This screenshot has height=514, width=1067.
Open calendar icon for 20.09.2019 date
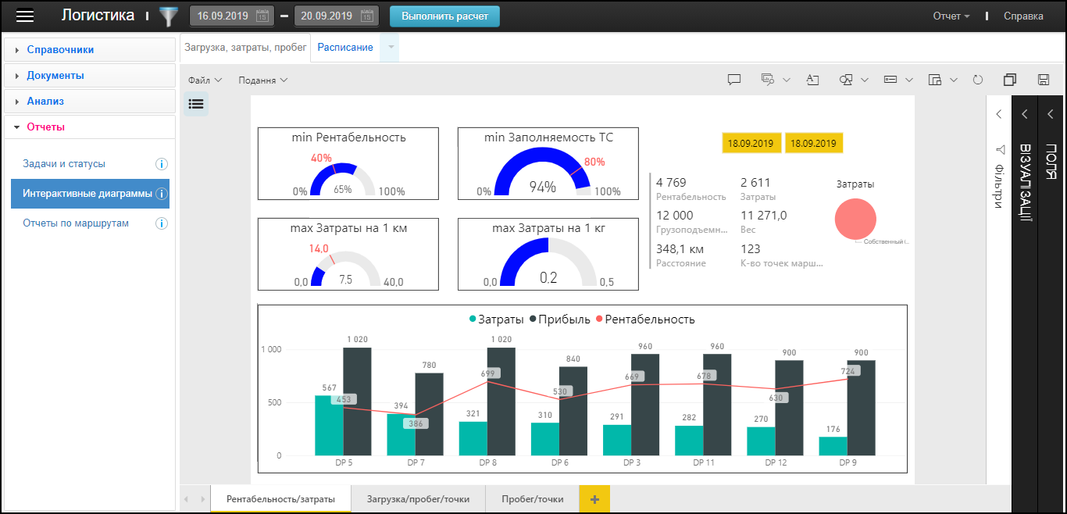pos(367,16)
